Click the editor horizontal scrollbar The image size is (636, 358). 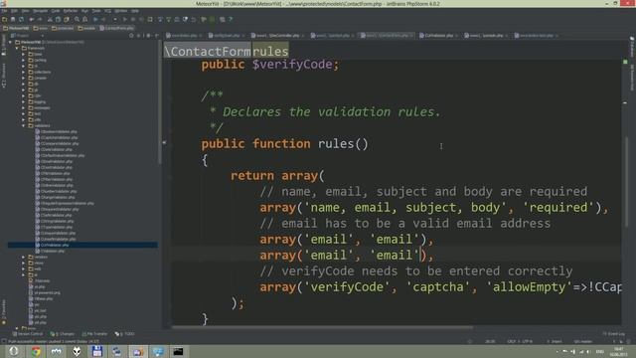(322, 327)
